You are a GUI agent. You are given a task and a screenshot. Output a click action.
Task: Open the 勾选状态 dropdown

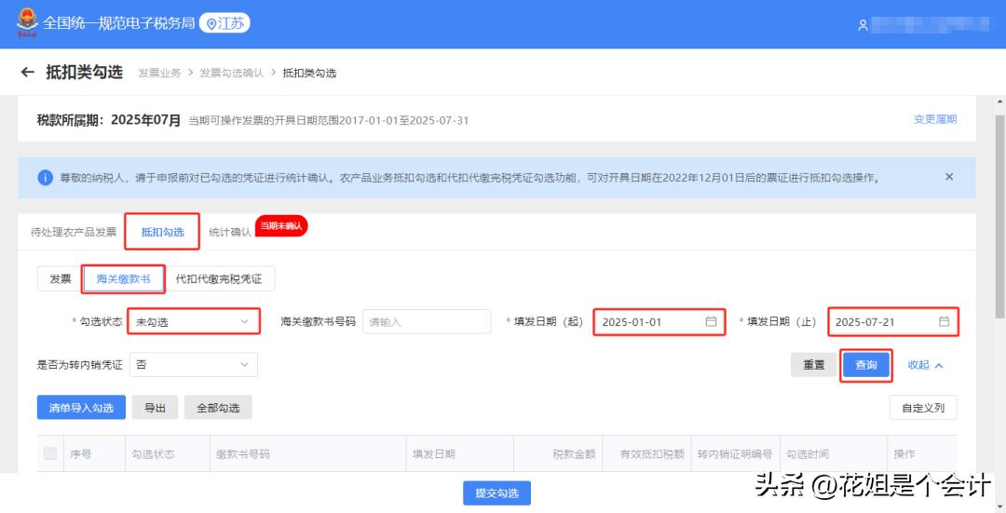point(193,322)
